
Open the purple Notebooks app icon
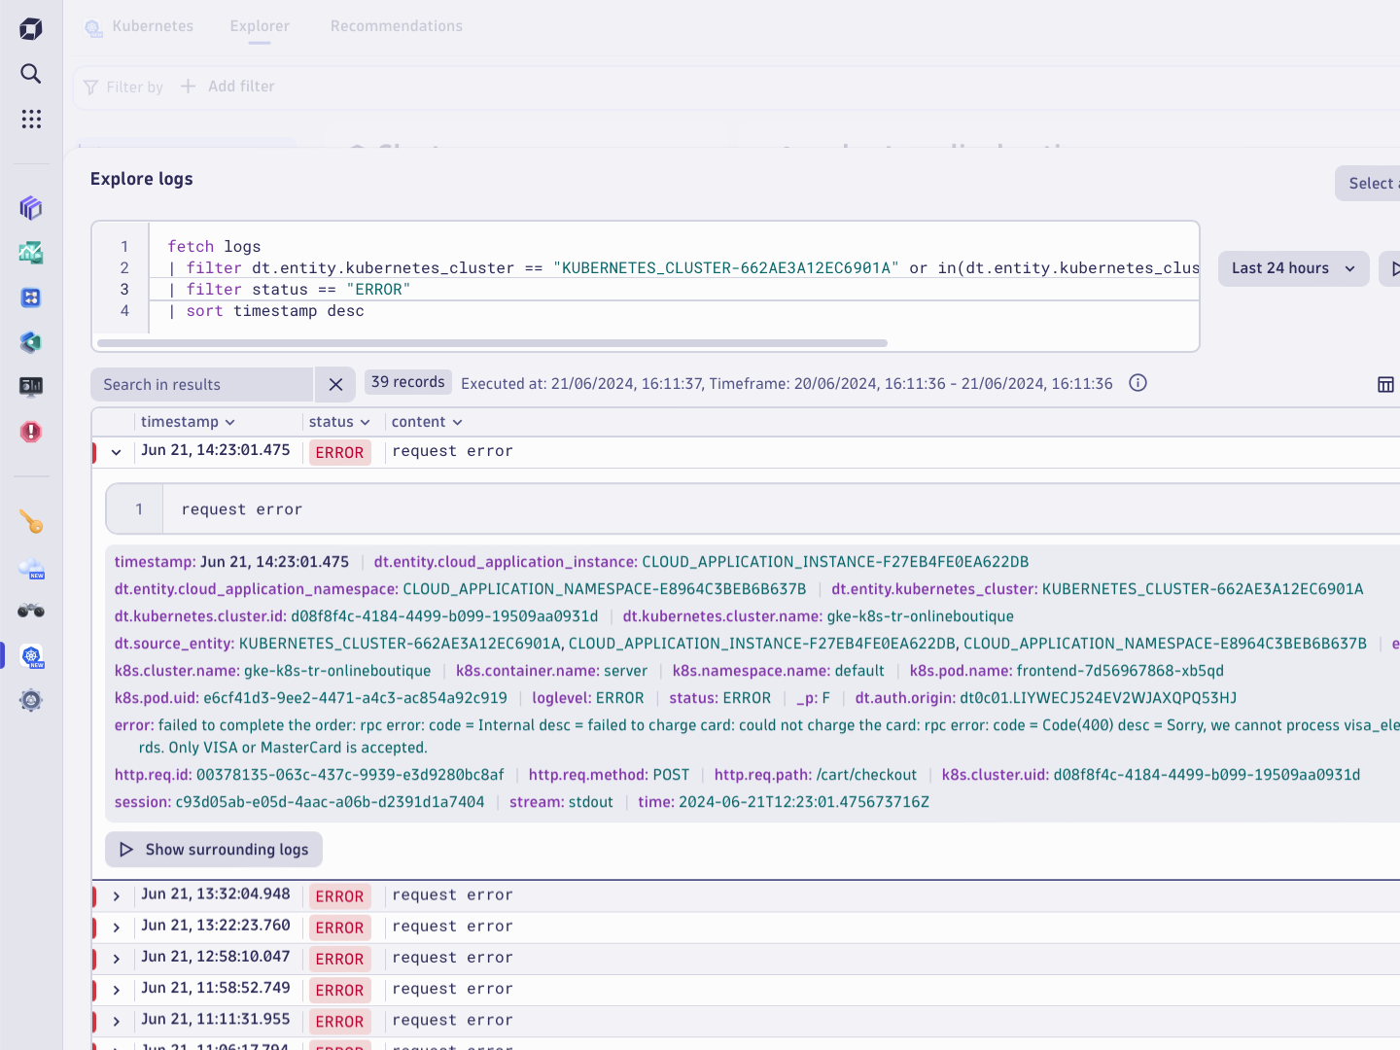31,208
